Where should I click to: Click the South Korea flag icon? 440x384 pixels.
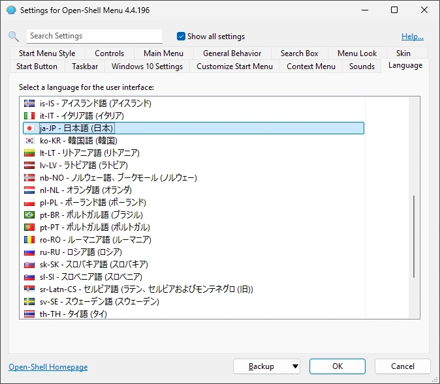[x=29, y=140]
